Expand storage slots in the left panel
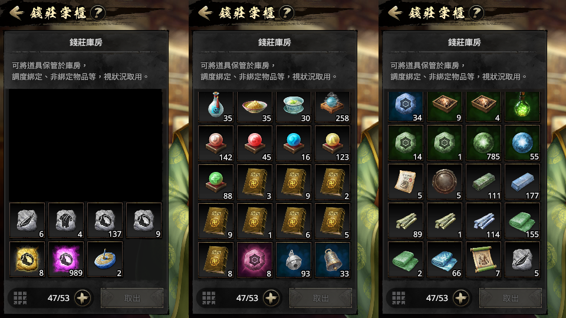This screenshot has width=566, height=318. click(x=83, y=298)
